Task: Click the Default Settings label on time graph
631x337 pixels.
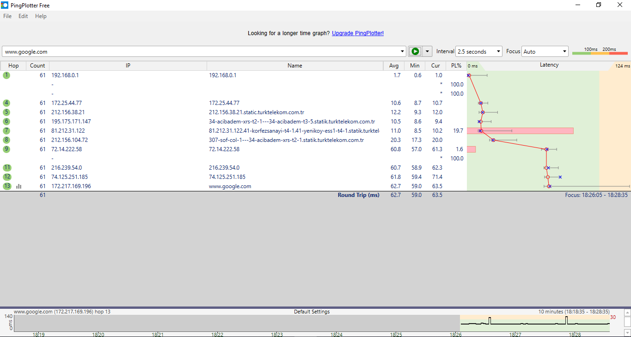Action: pos(312,312)
